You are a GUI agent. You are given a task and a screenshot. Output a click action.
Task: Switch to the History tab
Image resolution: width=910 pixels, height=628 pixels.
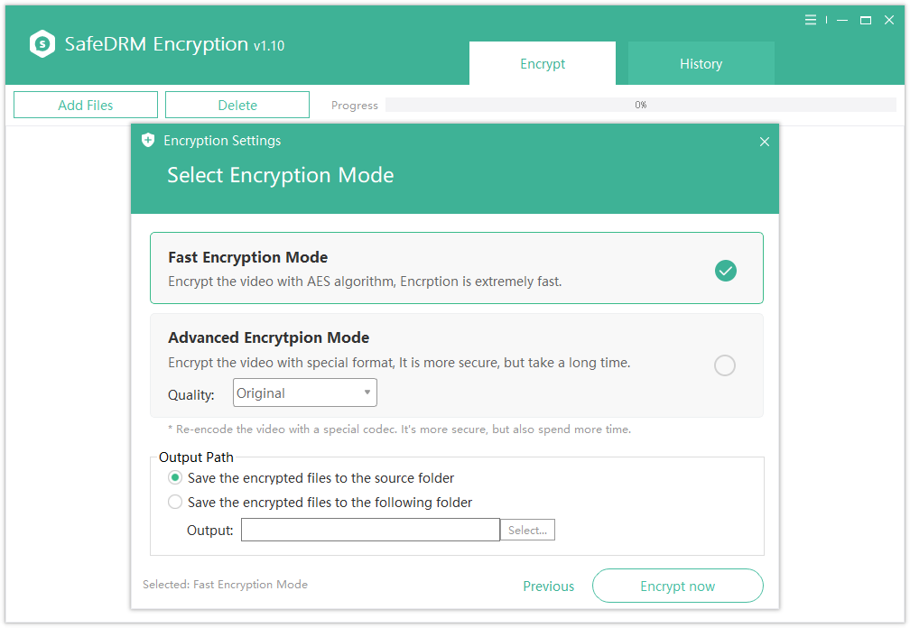tap(701, 63)
